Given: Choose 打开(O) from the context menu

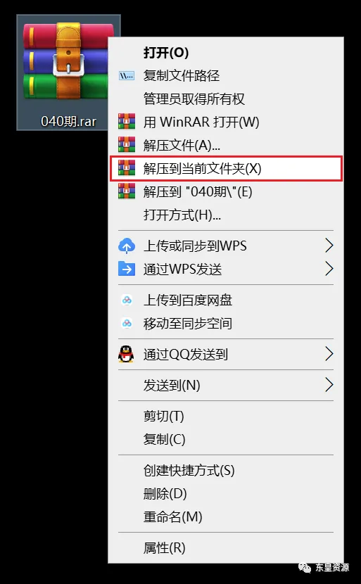Looking at the screenshot, I should [166, 53].
